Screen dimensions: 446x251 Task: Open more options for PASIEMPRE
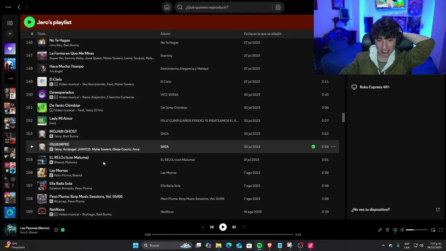coord(333,147)
